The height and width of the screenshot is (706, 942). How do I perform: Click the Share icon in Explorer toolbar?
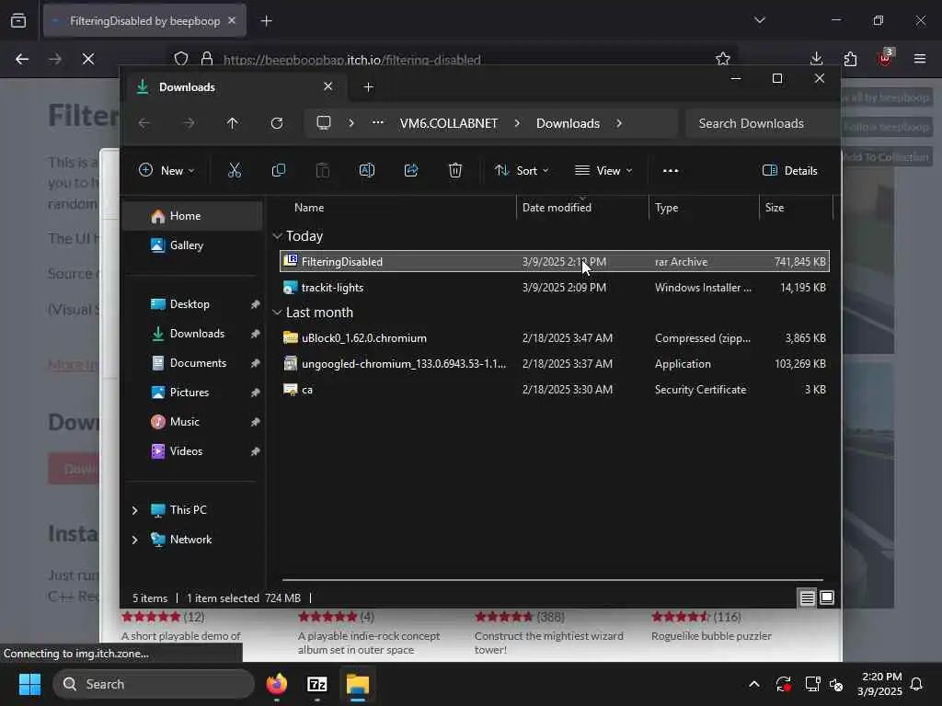point(411,170)
